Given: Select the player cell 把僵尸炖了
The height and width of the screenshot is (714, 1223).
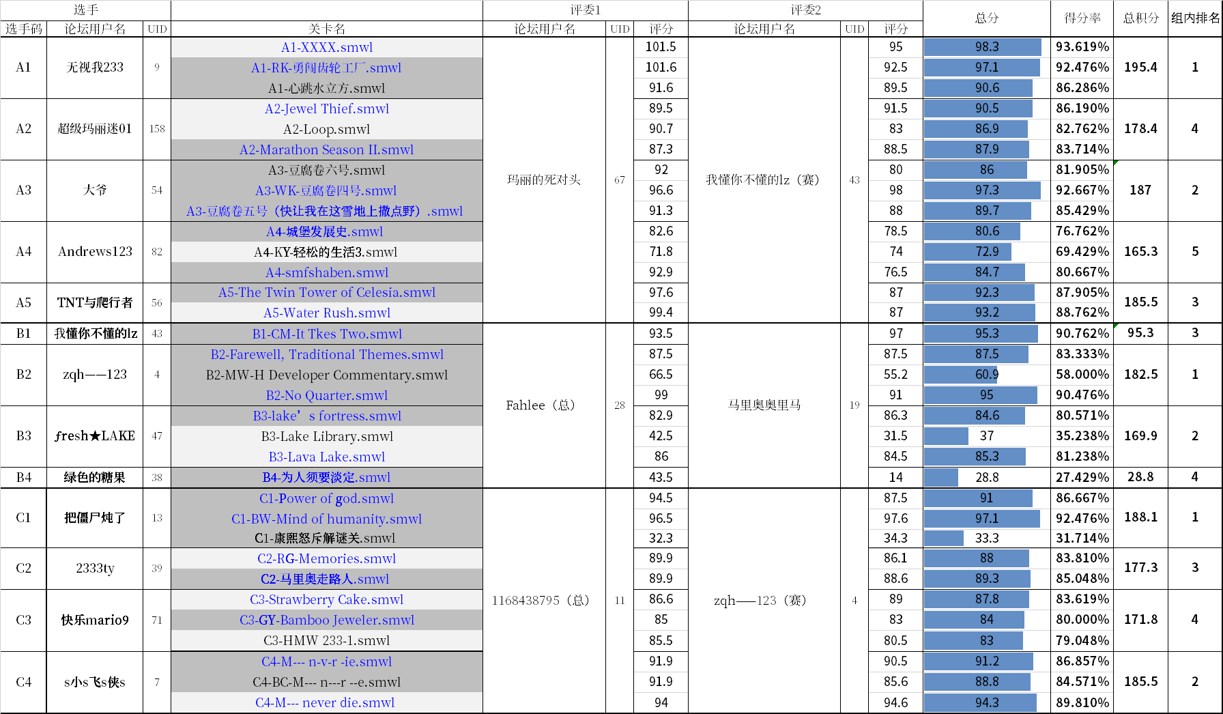Looking at the screenshot, I should [95, 517].
